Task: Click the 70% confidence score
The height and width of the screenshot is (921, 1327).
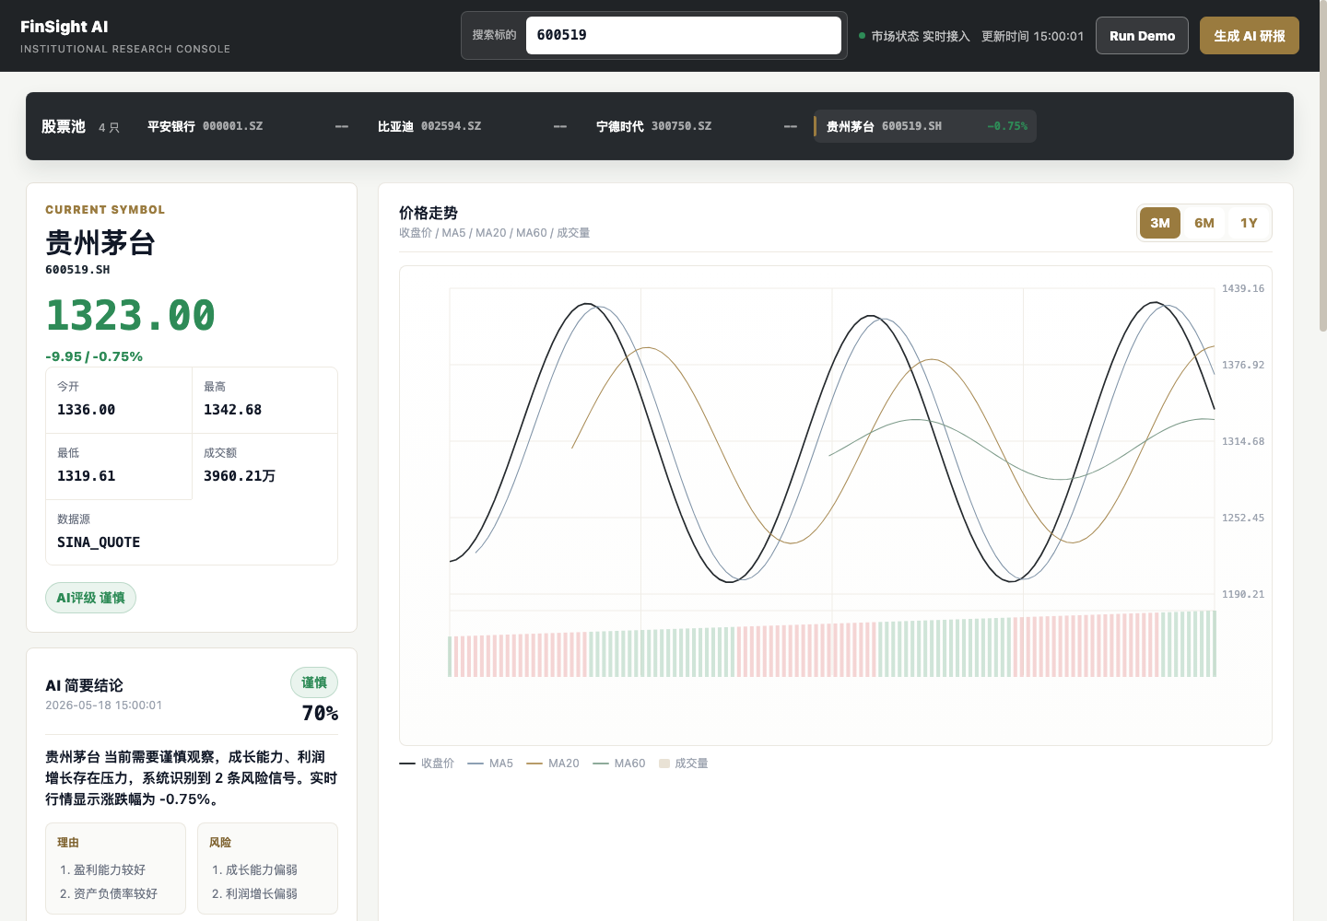Action: (x=320, y=714)
